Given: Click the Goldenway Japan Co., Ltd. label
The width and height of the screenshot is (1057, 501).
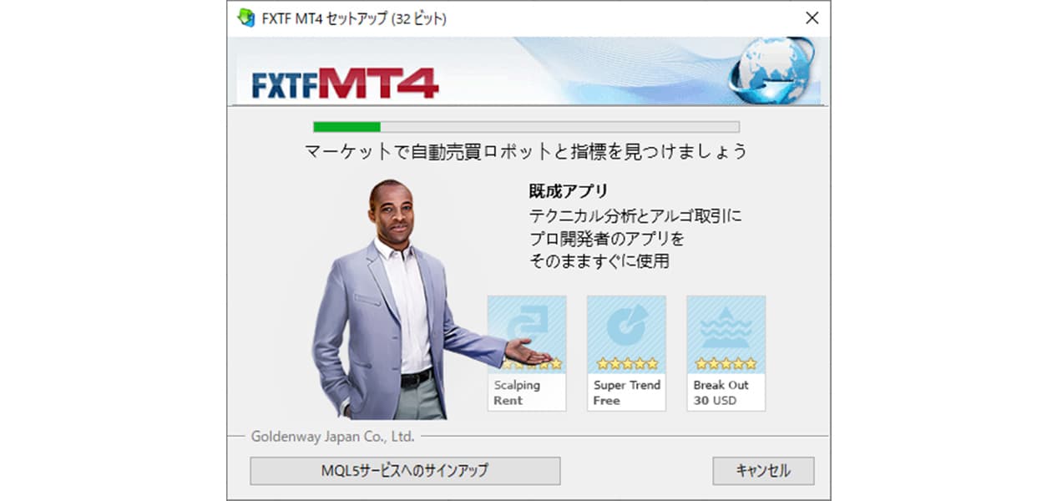Looking at the screenshot, I should pos(332,436).
